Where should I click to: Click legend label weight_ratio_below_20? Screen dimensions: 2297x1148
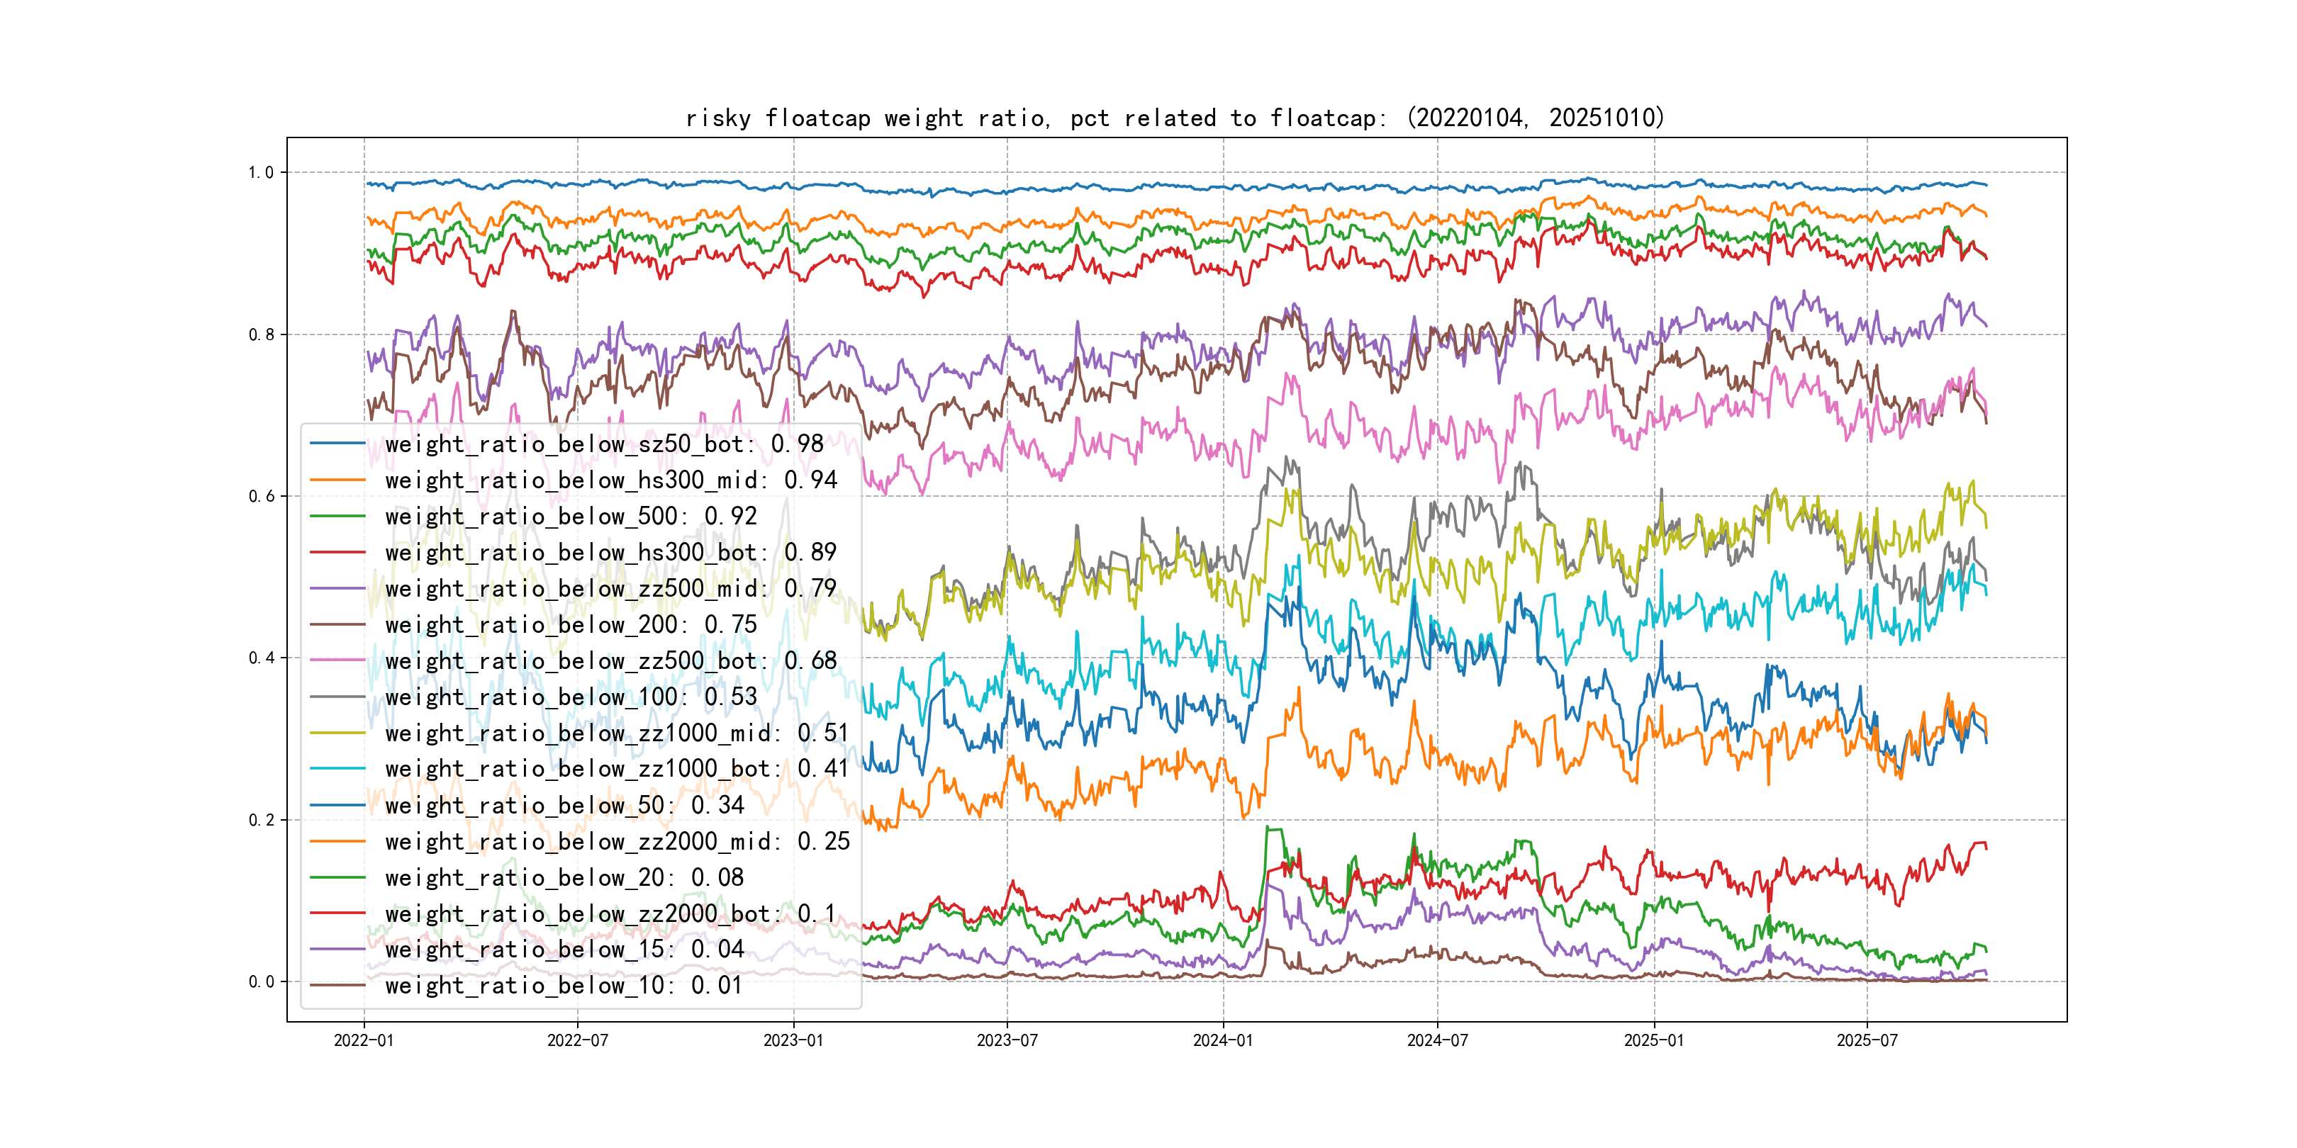[x=564, y=877]
